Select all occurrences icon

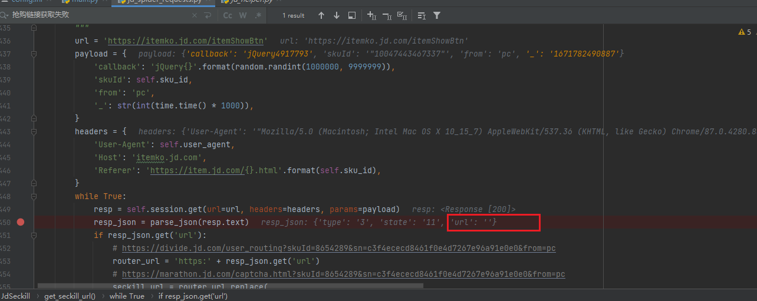click(x=402, y=15)
